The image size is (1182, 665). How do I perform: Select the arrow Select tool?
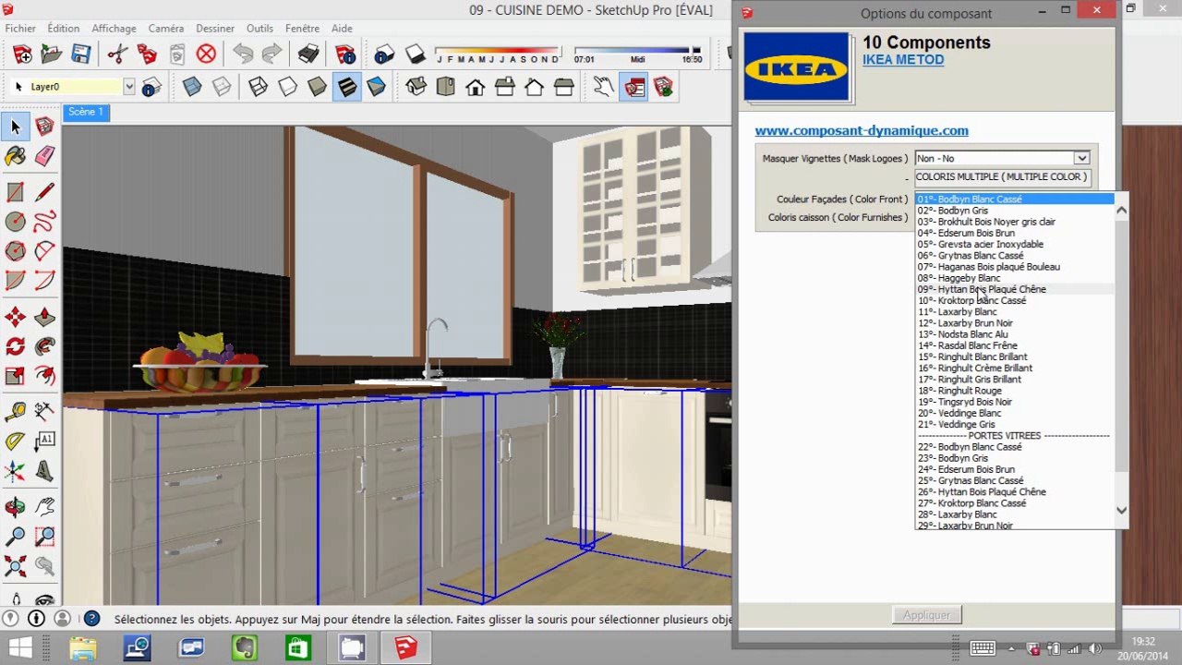pos(16,127)
